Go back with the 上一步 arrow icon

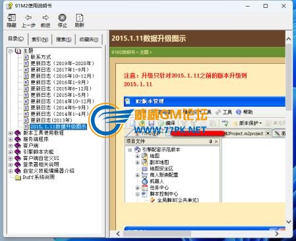tap(28, 18)
